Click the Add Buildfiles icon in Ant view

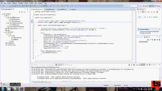pos(148,40)
